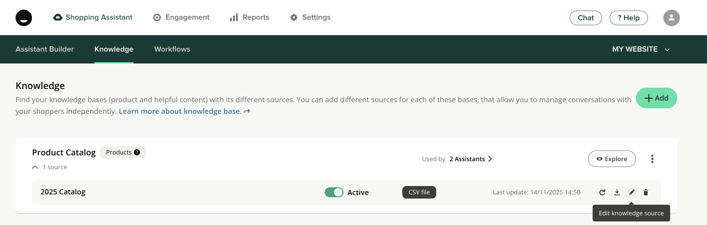
Task: Download the 2025 Catalog source
Action: tap(617, 192)
